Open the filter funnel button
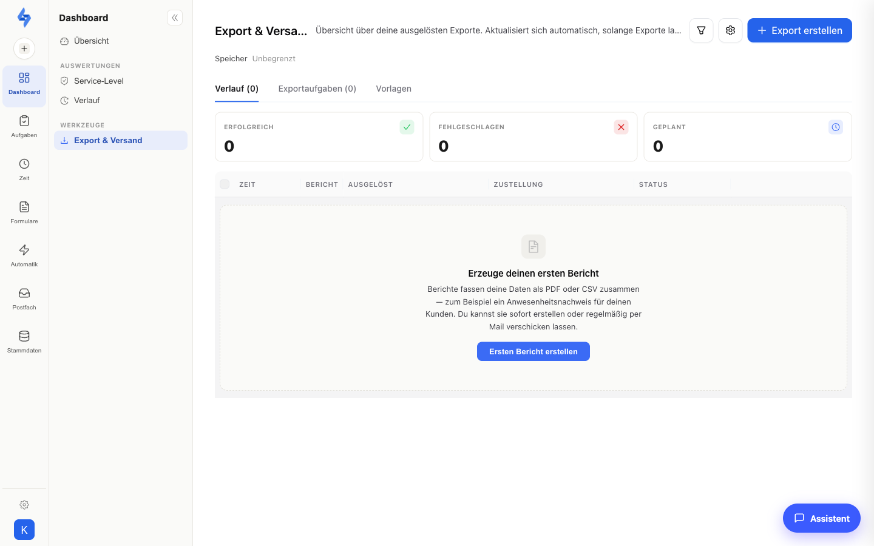The height and width of the screenshot is (546, 874). click(701, 30)
